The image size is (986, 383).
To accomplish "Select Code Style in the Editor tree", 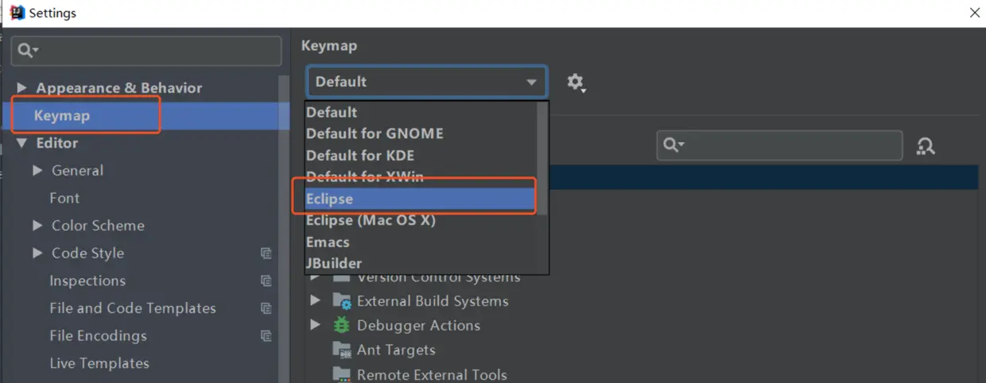I will point(87,253).
